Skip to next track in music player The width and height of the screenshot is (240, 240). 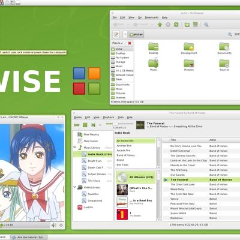[x=77, y=125]
